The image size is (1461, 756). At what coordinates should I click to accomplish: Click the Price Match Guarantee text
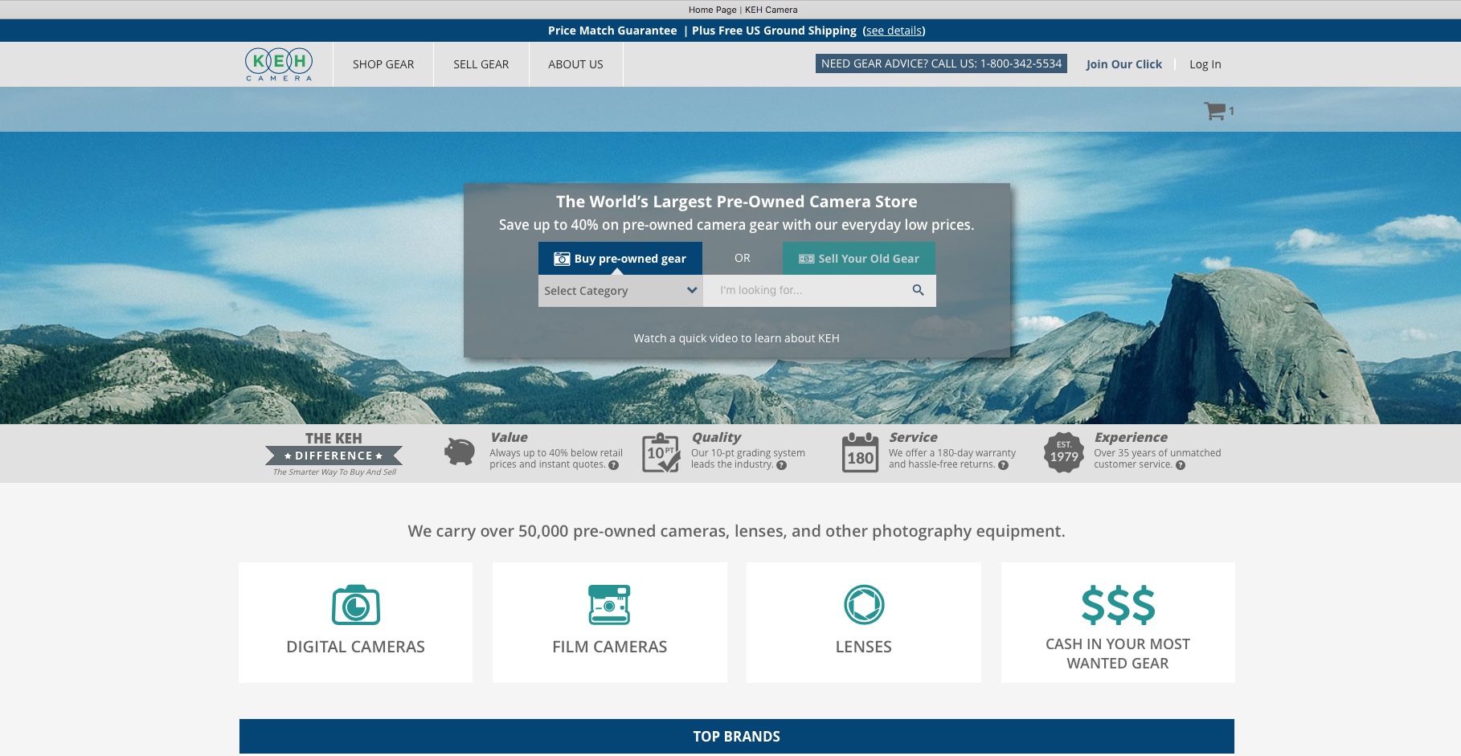(612, 31)
